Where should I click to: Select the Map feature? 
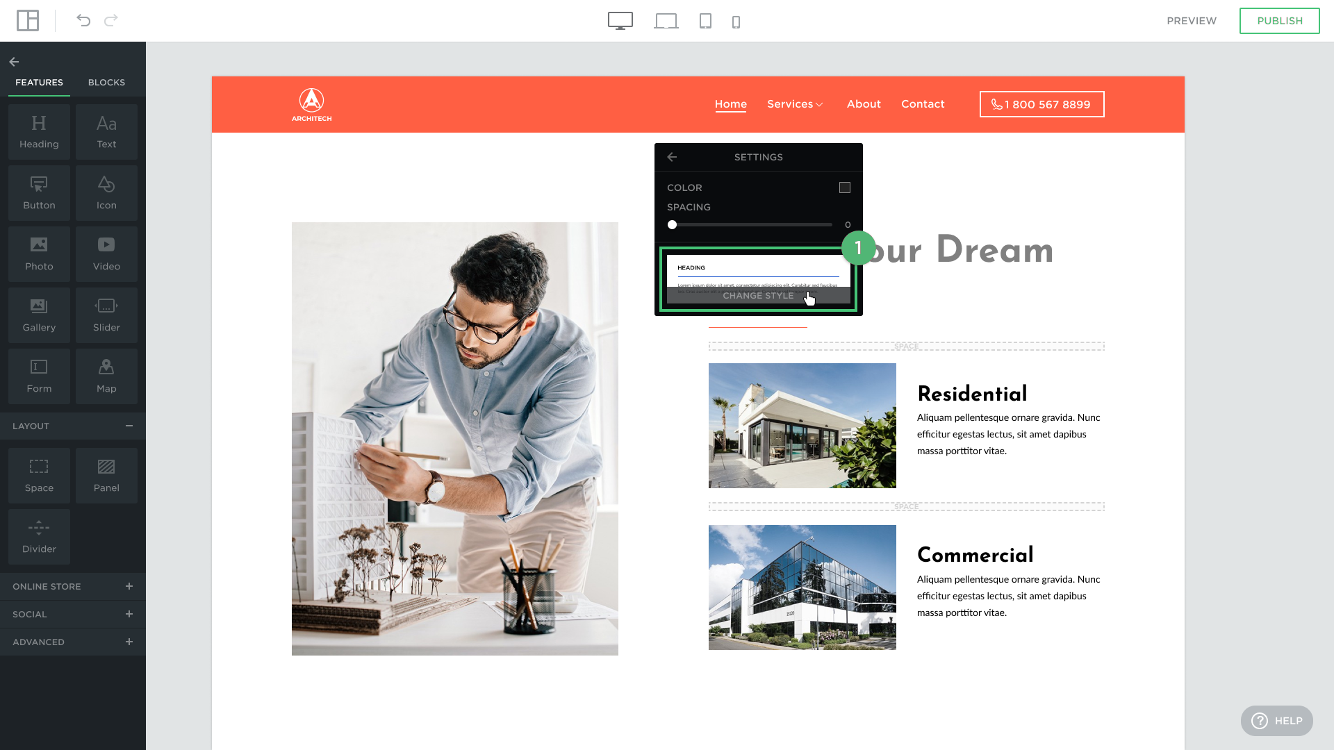pyautogui.click(x=106, y=376)
